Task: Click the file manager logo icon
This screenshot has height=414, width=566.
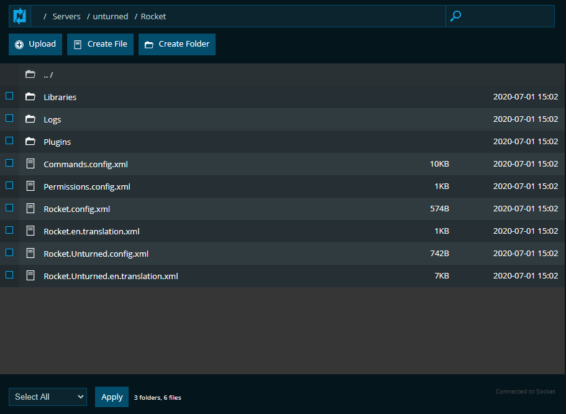Action: 20,16
